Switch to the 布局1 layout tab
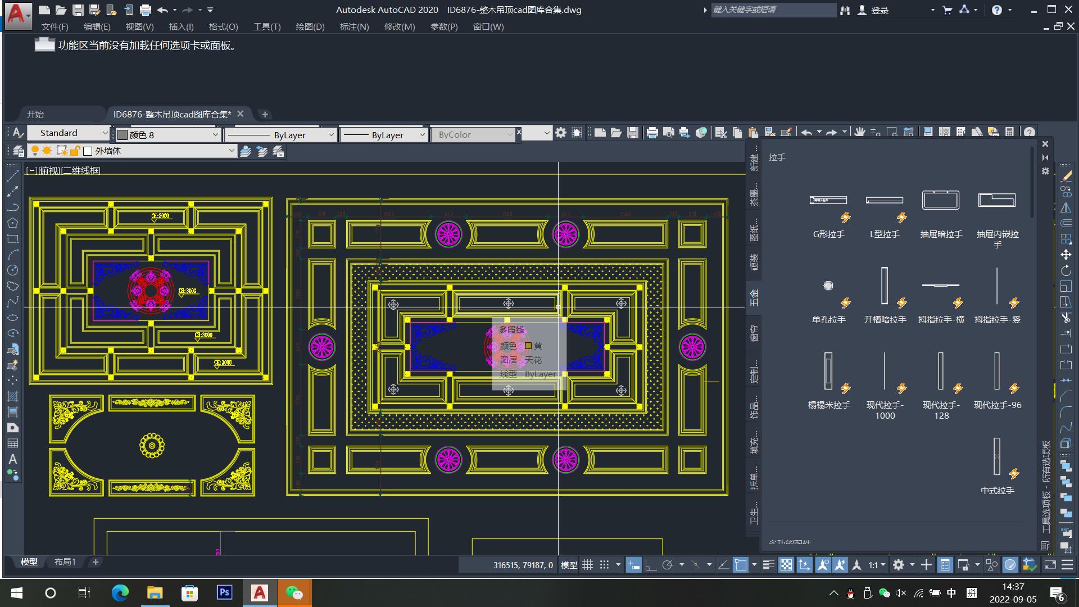Screen dimensions: 1079x607 click(65, 561)
